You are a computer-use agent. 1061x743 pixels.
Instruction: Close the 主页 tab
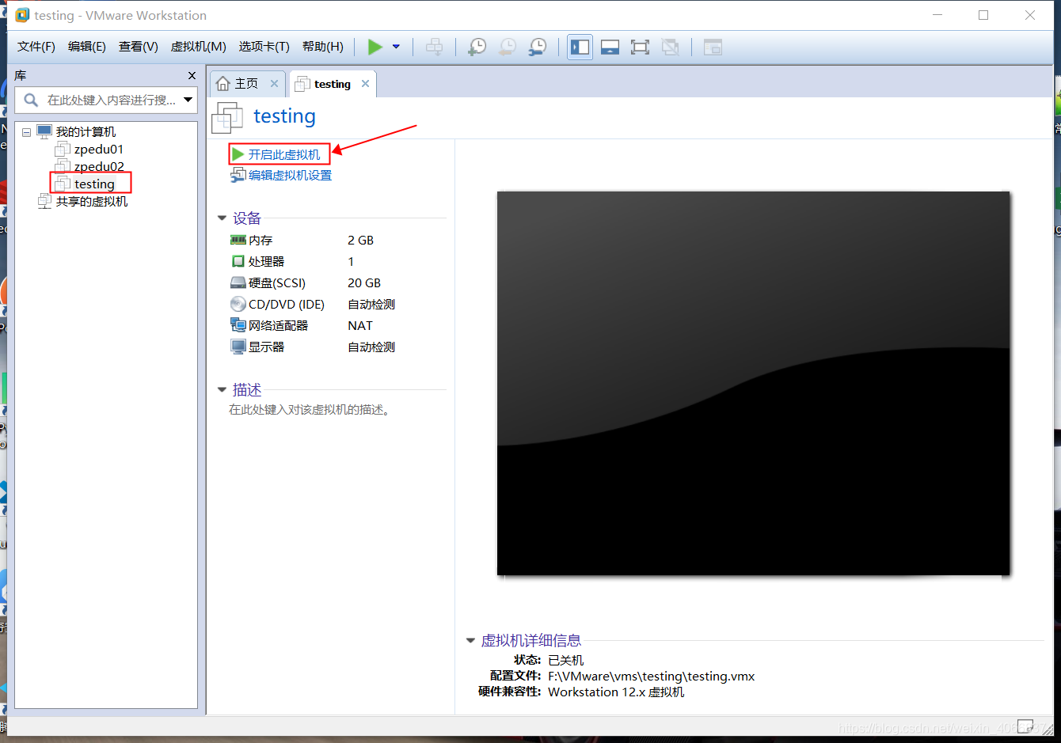(274, 83)
